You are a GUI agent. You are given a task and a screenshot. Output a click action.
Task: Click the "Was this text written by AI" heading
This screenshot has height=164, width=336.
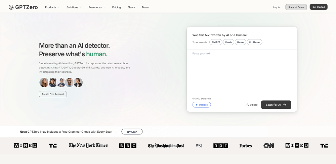pos(220,35)
